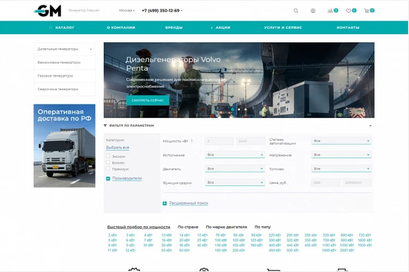Select the 60 кВт quick power link
The image size is (409, 272).
[184, 250]
